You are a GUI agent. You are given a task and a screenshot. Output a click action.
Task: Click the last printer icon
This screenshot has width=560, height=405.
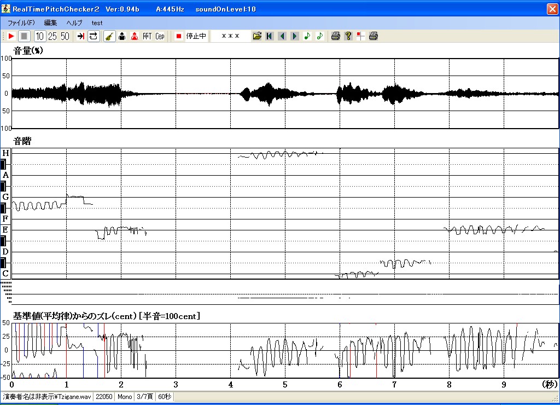373,36
